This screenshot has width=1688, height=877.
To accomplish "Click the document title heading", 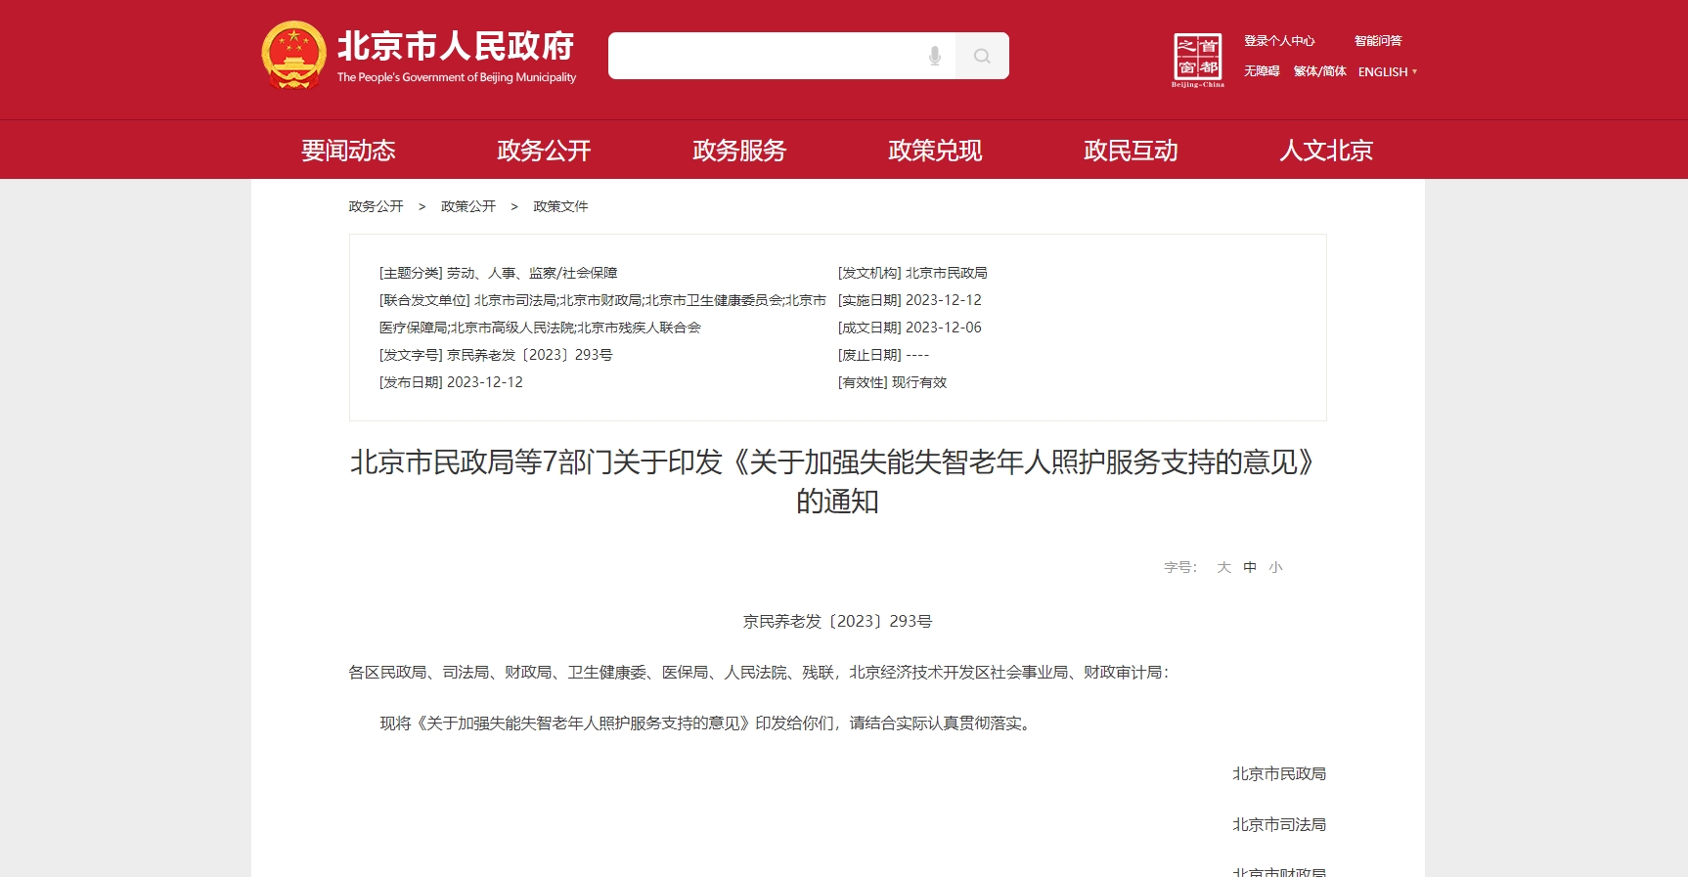I will (837, 481).
